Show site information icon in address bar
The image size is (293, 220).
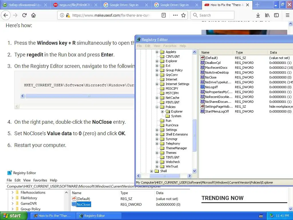click(62, 15)
